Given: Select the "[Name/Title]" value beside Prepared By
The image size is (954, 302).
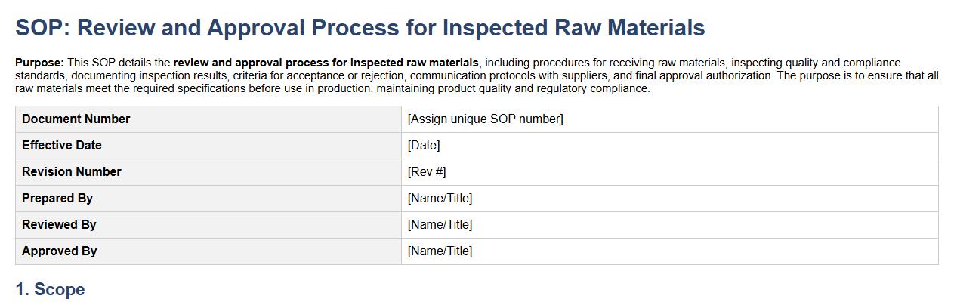Looking at the screenshot, I should (x=440, y=199).
